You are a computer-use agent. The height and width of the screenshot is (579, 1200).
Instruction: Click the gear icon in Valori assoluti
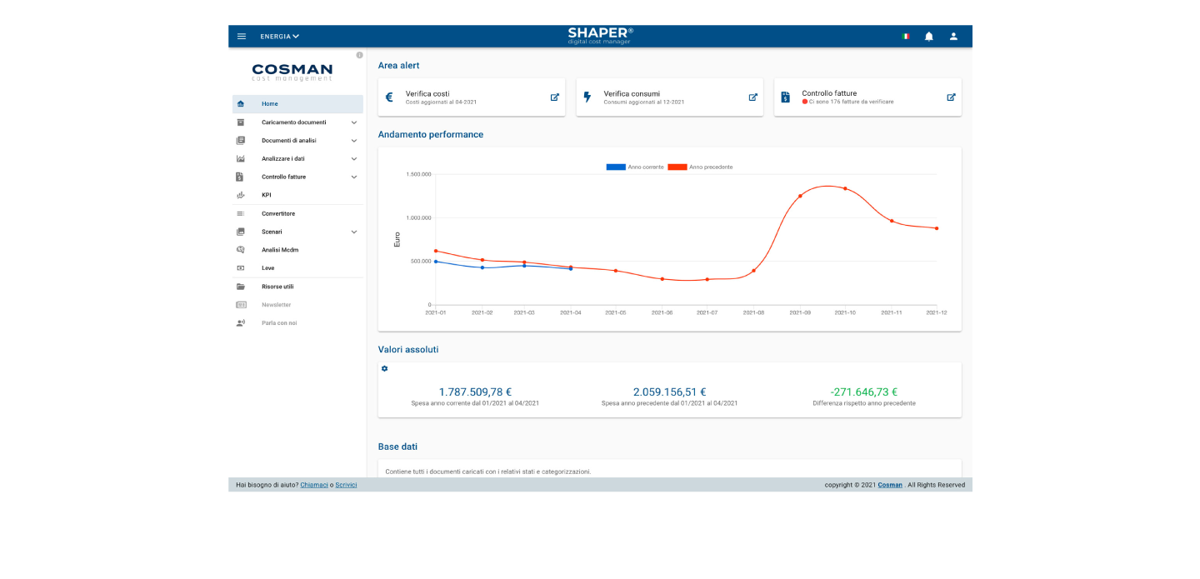384,369
